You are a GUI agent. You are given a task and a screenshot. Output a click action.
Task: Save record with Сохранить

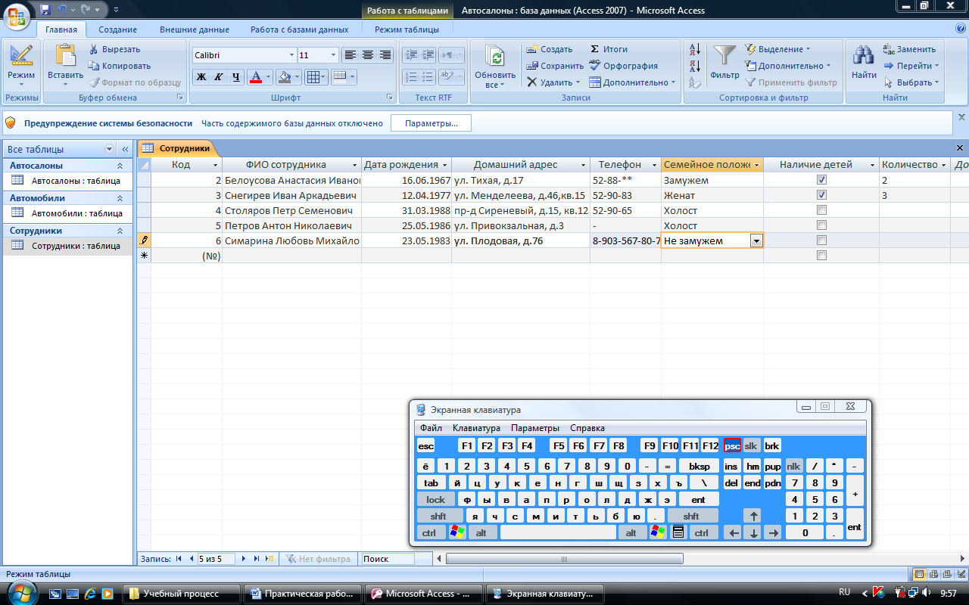click(555, 66)
